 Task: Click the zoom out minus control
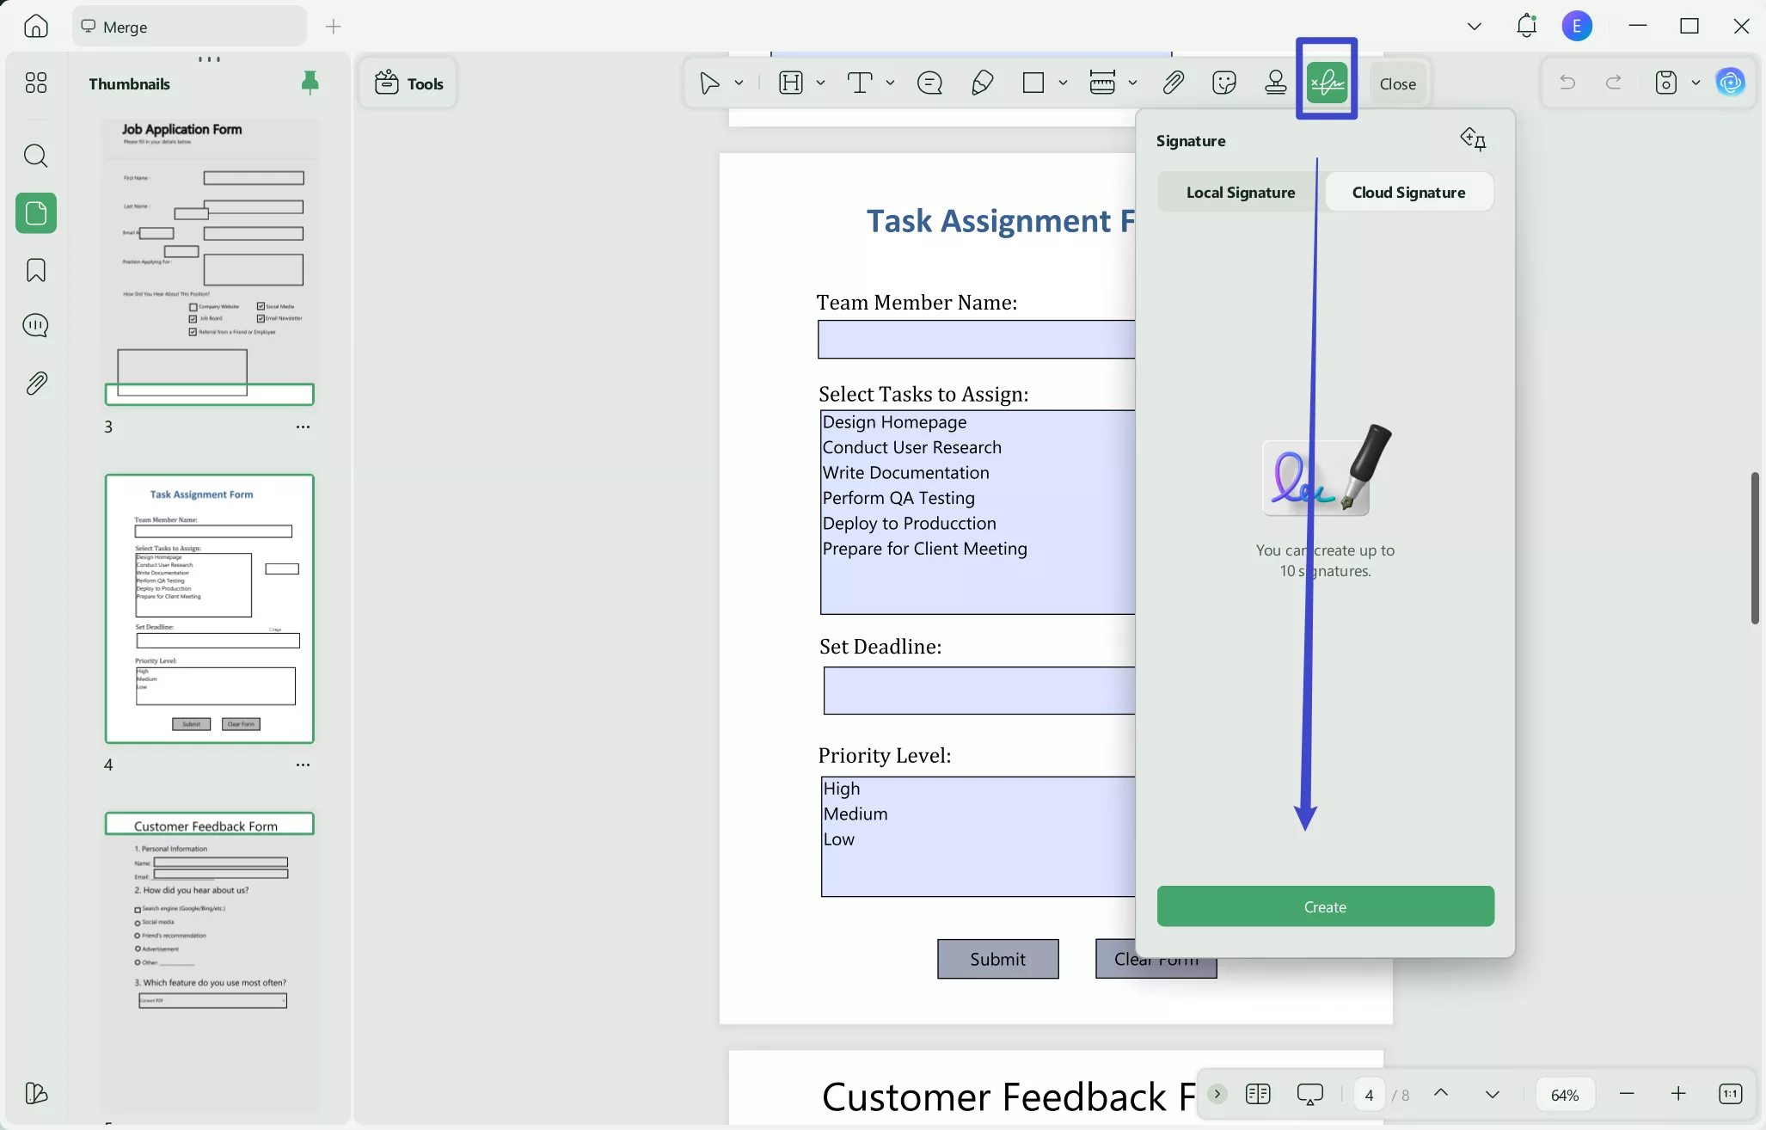click(x=1627, y=1094)
